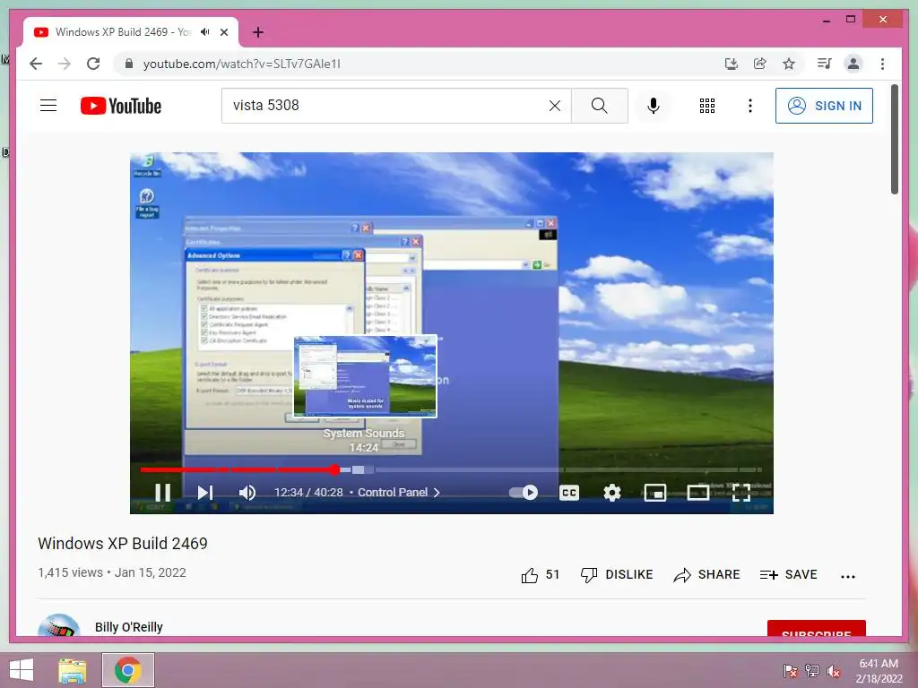
Task: Pause the video playback
Action: 163,493
